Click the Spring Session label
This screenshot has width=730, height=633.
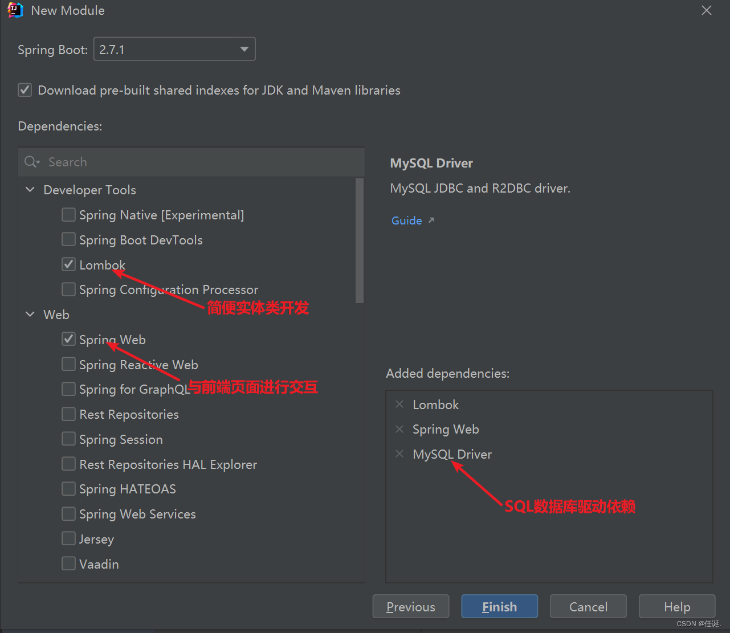[121, 439]
